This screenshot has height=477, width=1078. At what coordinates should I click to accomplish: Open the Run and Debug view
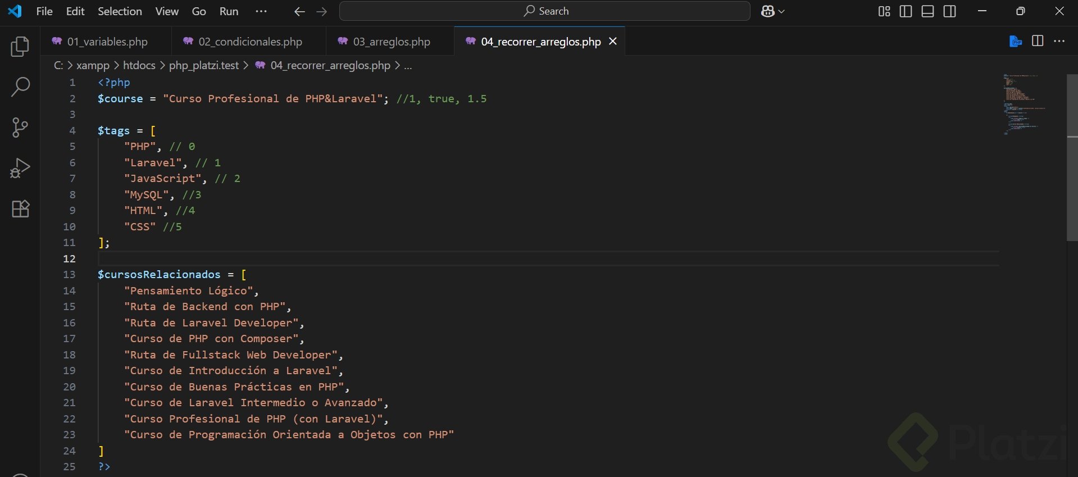tap(20, 168)
